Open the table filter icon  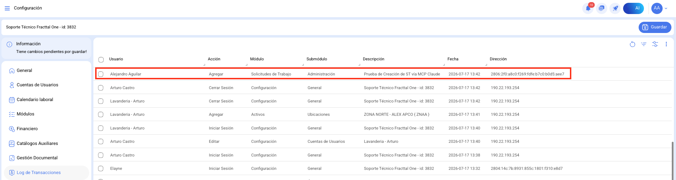pyautogui.click(x=644, y=44)
